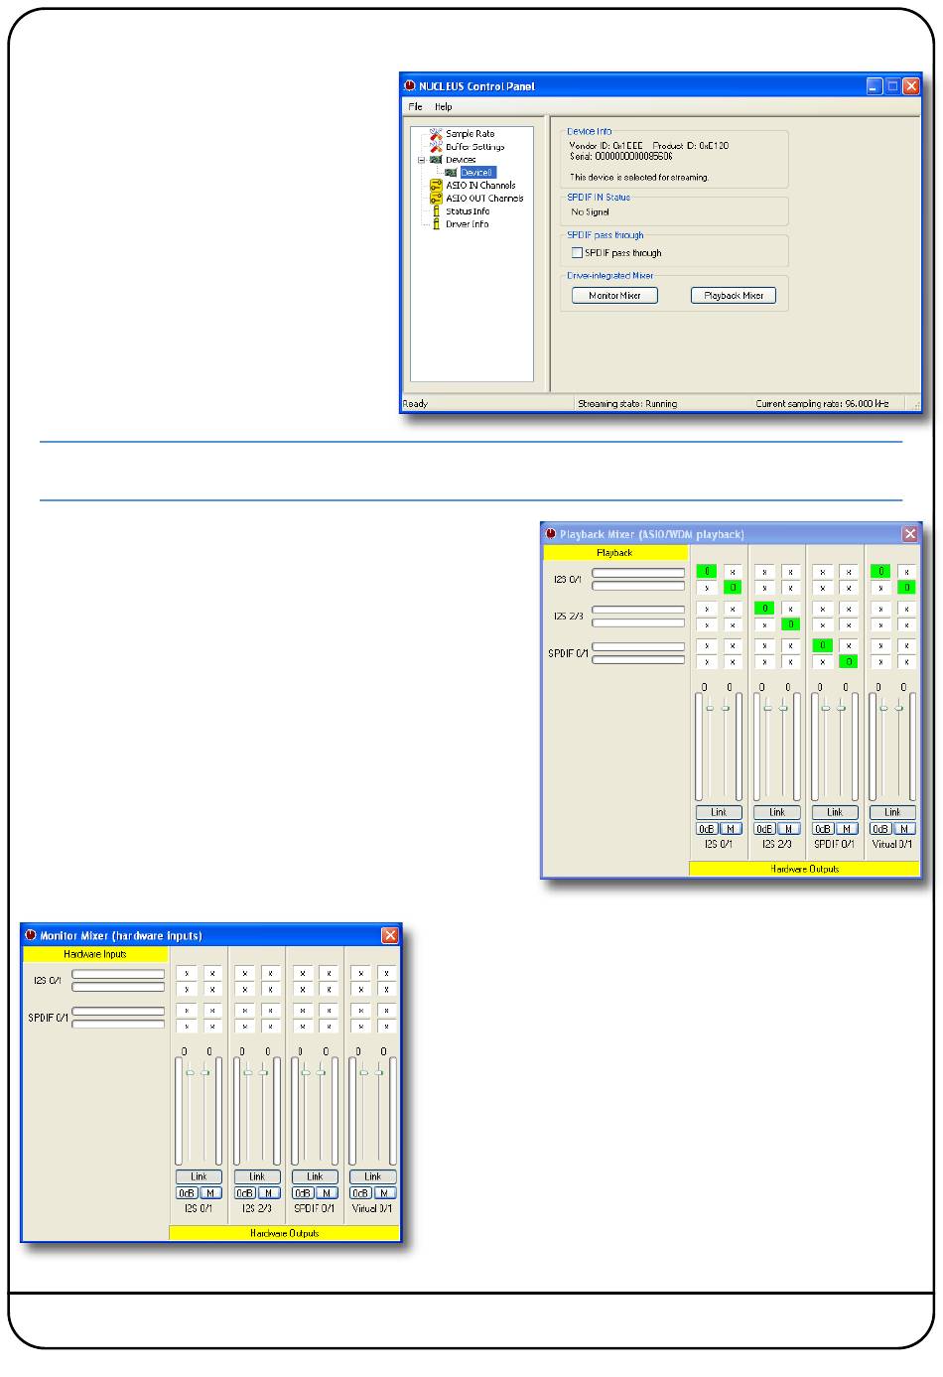Link I2S 2/3 faders in Playback Mixer
The height and width of the screenshot is (1377, 943).
click(777, 812)
